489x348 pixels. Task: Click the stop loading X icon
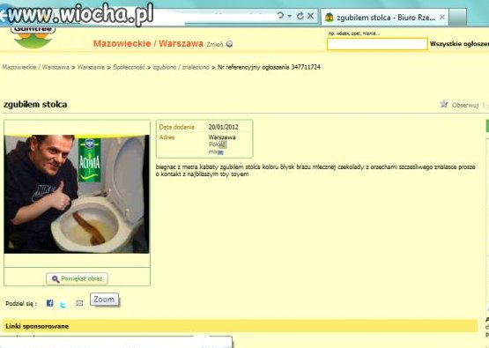coord(311,16)
